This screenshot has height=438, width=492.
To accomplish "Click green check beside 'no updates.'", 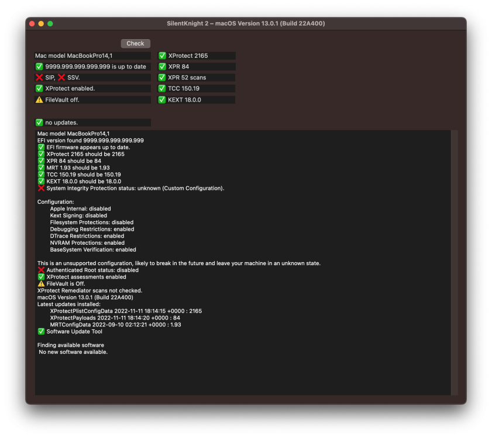I will (x=39, y=122).
